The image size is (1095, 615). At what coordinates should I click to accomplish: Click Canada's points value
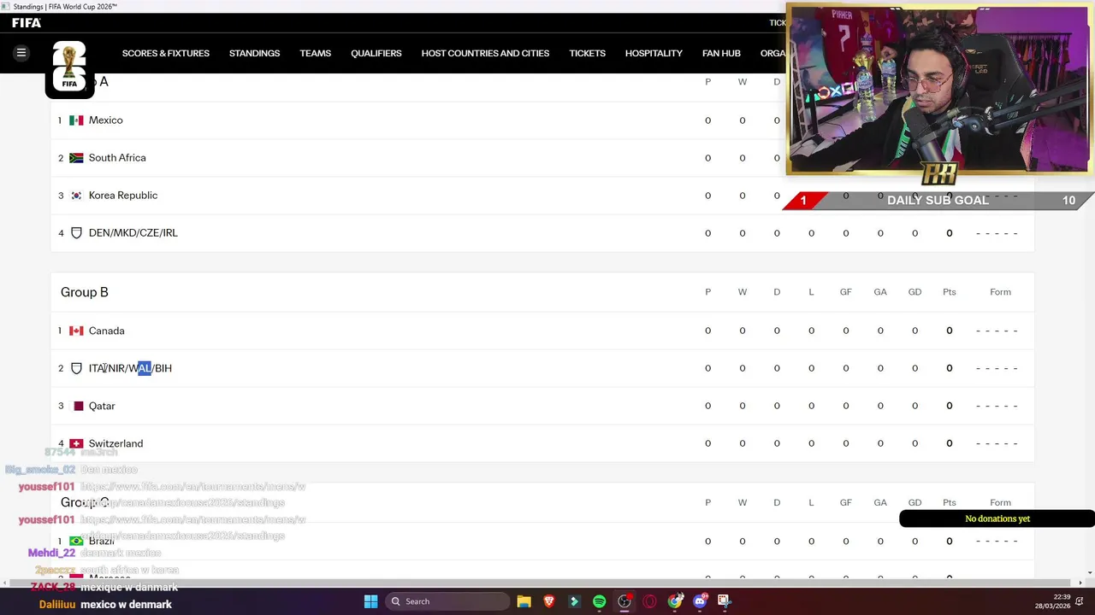[949, 331]
